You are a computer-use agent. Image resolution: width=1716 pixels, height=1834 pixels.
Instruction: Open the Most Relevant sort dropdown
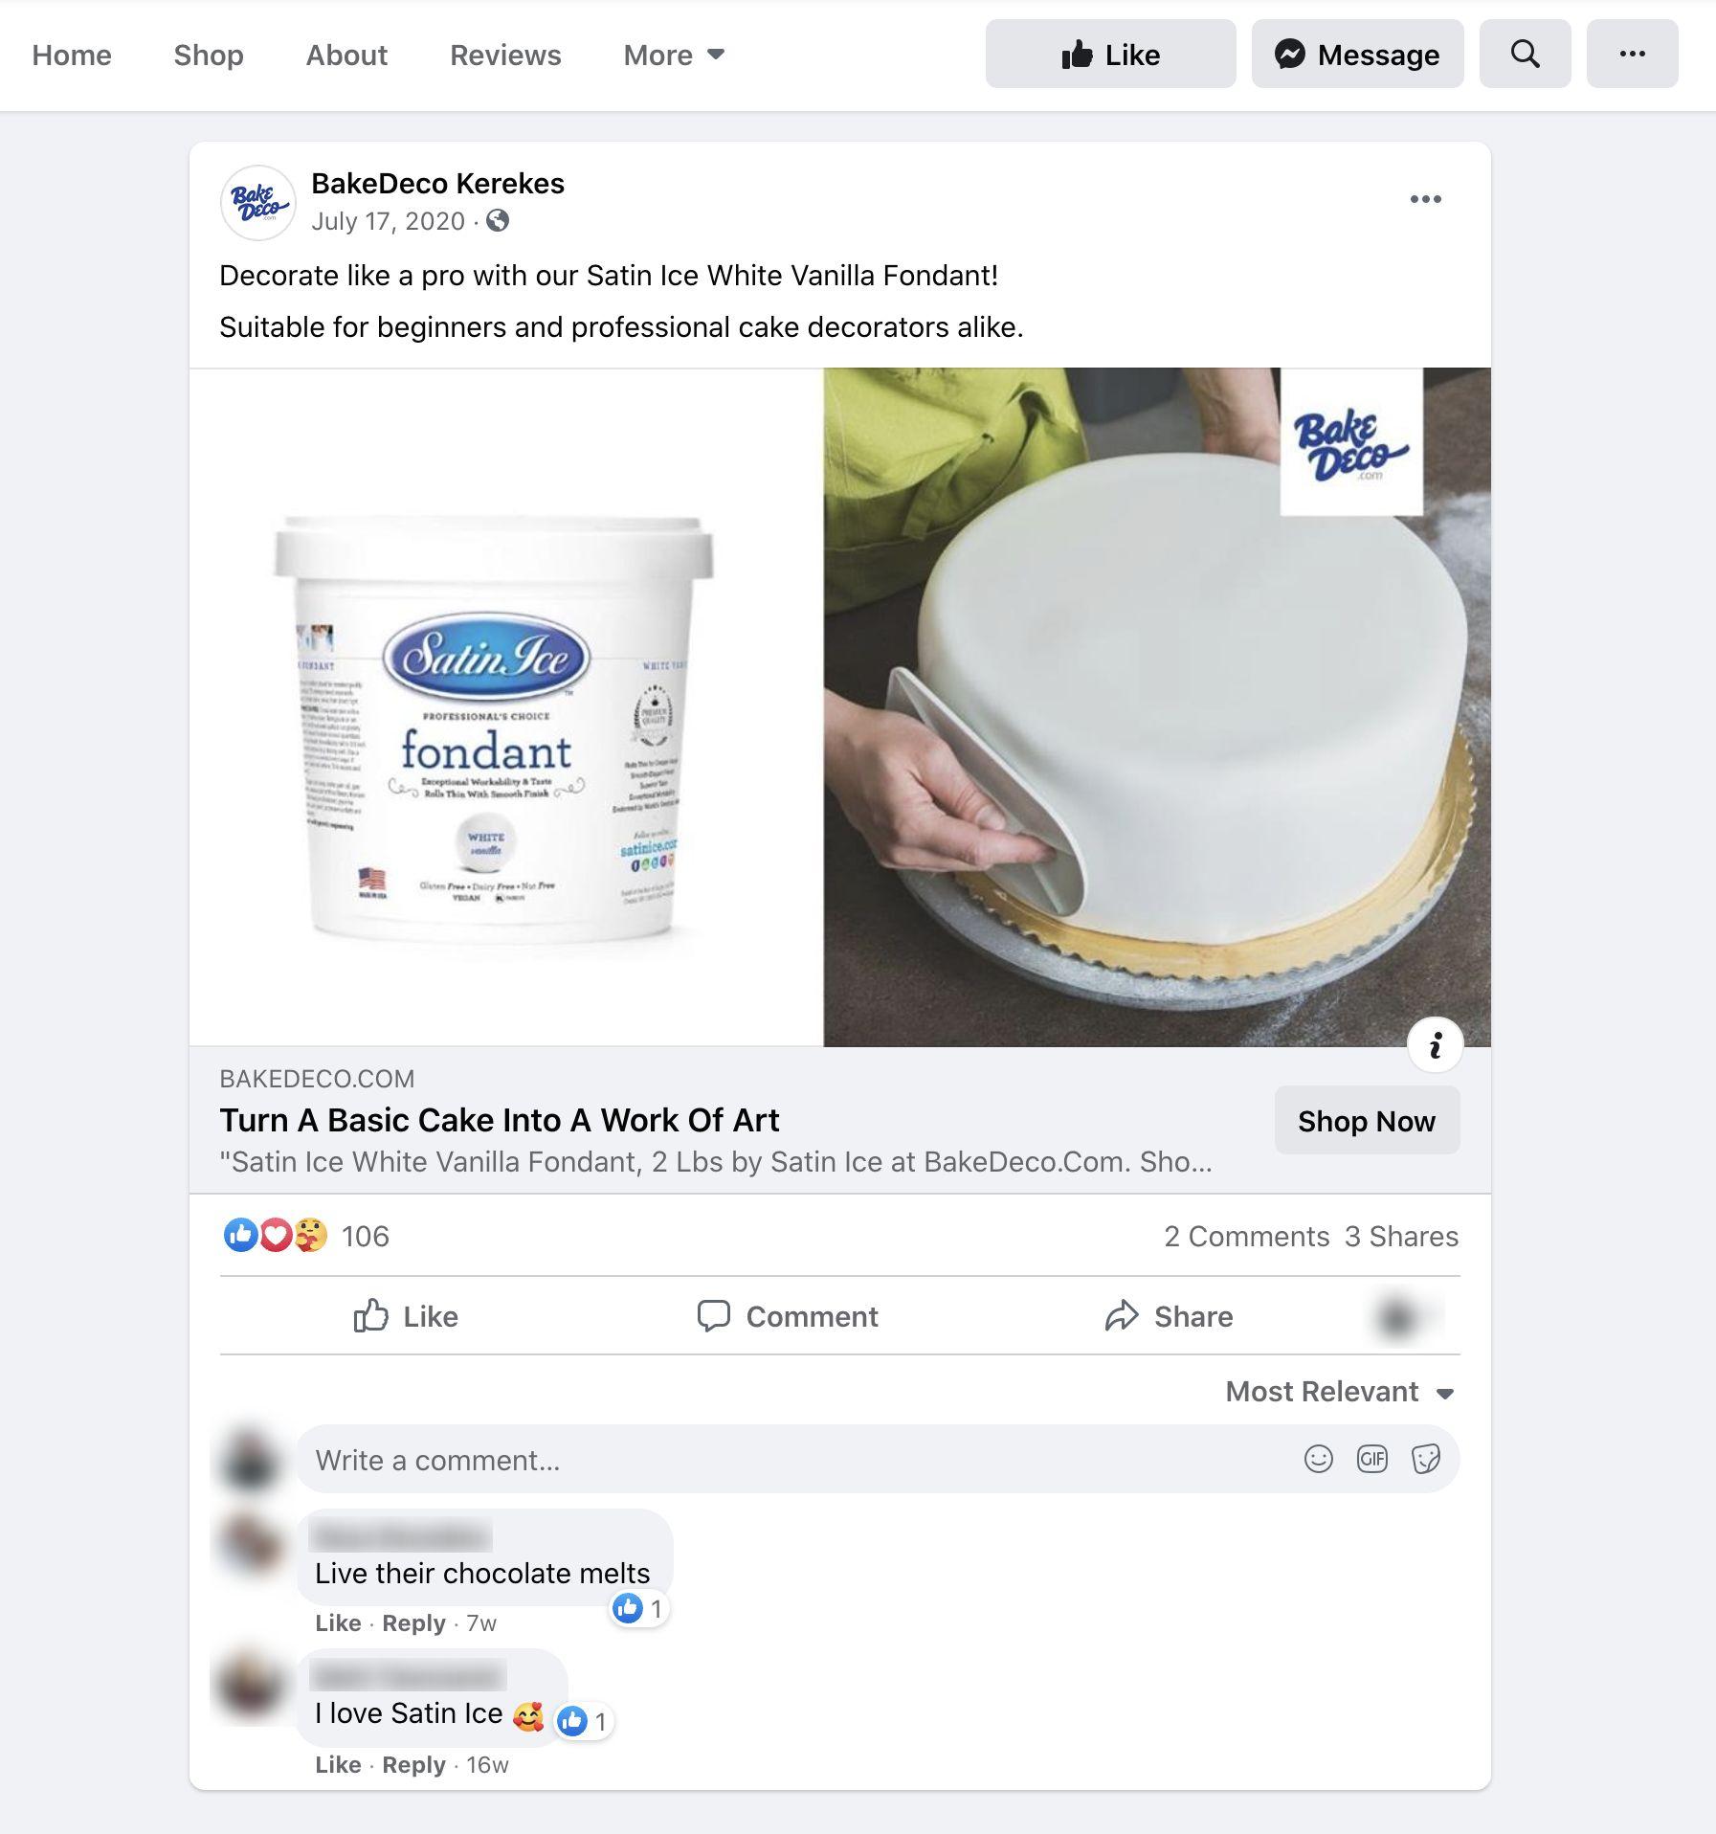pyautogui.click(x=1340, y=1391)
